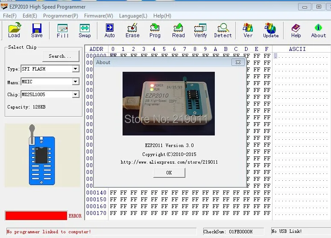This screenshot has width=331, height=238.
Task: Click the Detect chip icon
Action: point(223,30)
